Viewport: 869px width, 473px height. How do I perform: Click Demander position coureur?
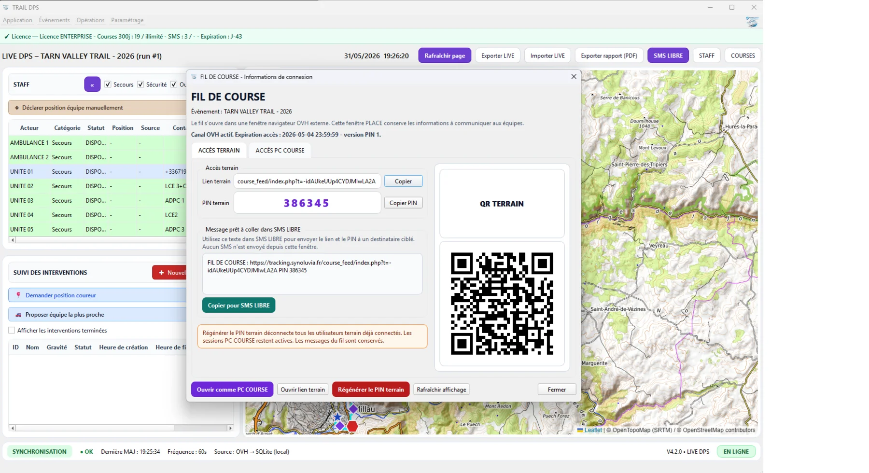(98, 295)
